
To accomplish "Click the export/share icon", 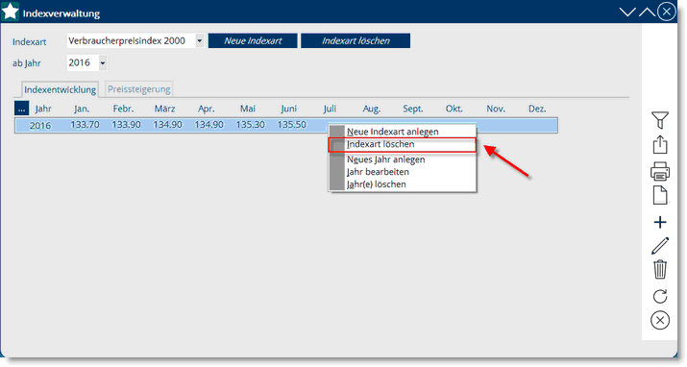I will point(660,144).
